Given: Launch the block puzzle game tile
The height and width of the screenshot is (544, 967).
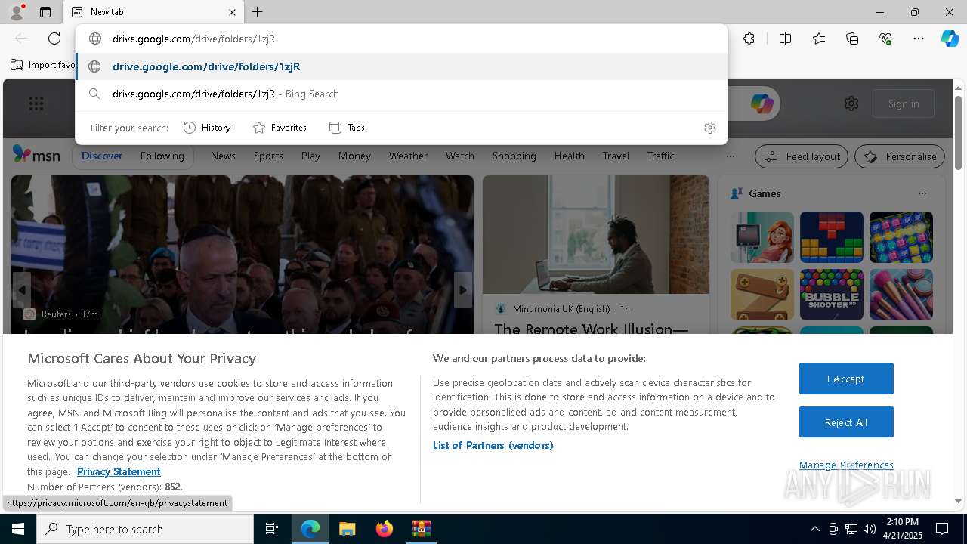Looking at the screenshot, I should click(x=831, y=237).
